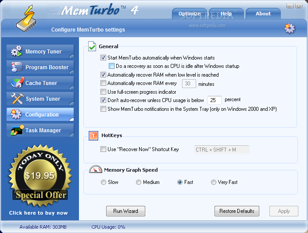Switch to System Tuner page
The image size is (308, 233).
[x=40, y=99]
